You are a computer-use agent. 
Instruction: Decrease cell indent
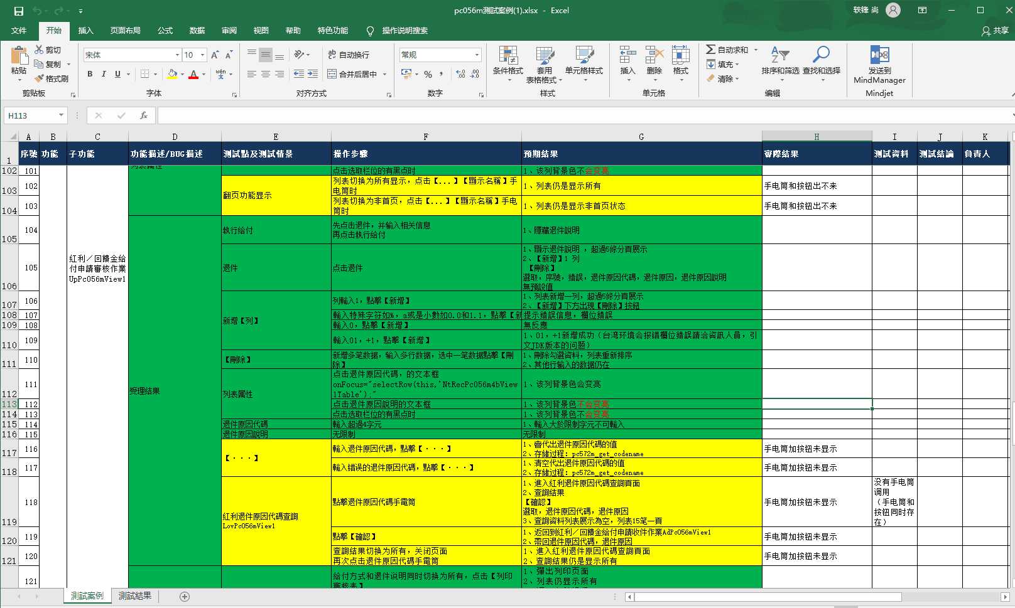click(299, 74)
